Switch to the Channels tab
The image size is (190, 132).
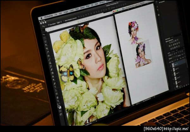click(173, 51)
